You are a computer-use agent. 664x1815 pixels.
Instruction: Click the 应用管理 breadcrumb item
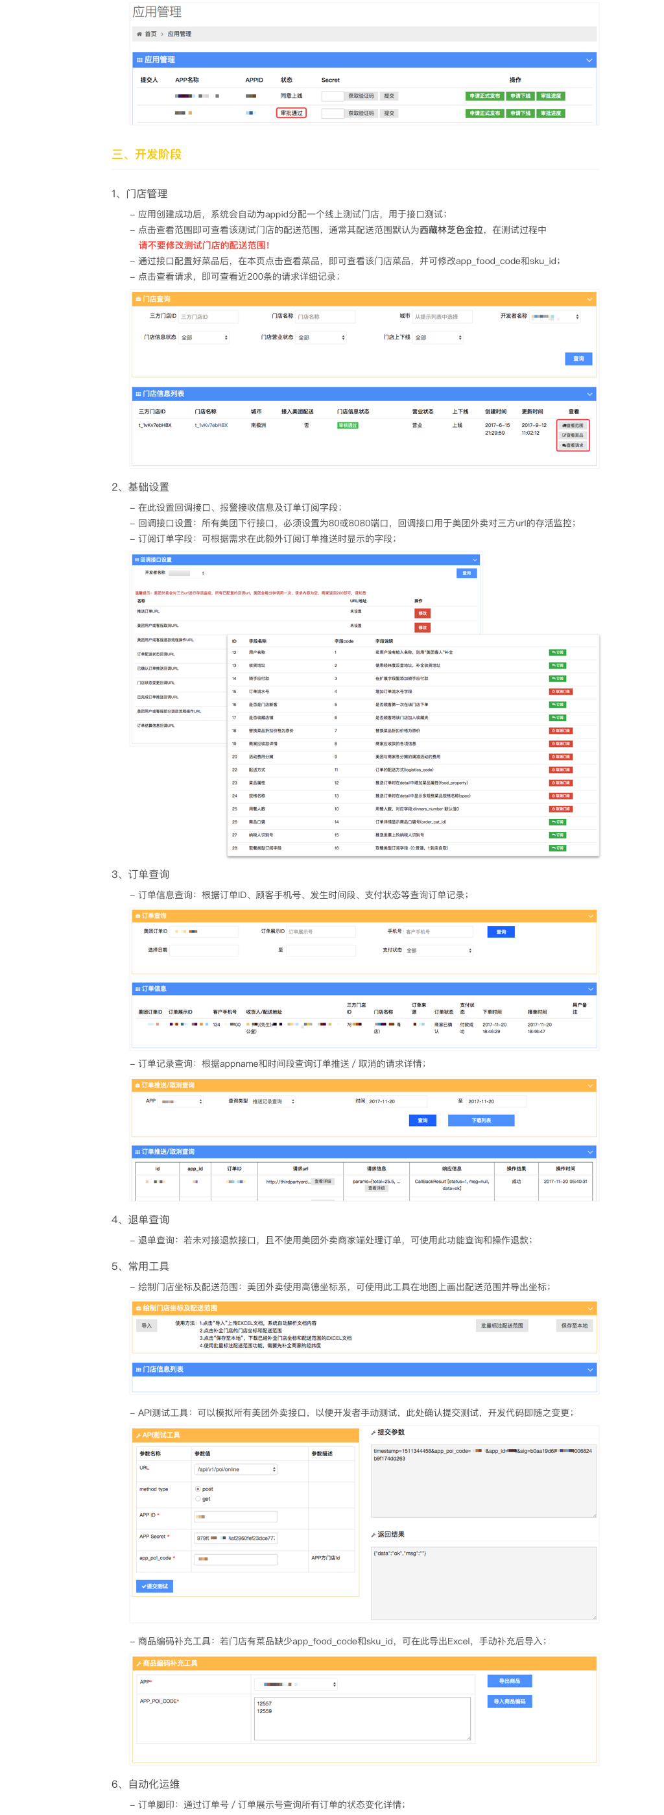[x=179, y=34]
